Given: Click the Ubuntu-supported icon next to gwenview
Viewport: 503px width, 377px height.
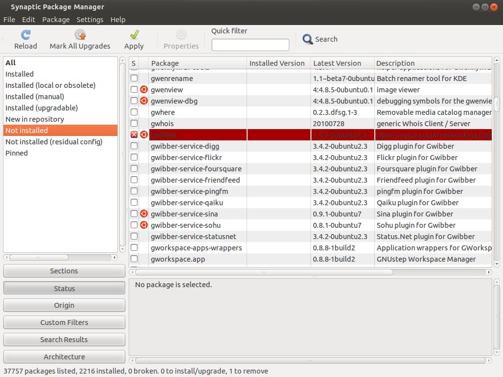Looking at the screenshot, I should (144, 90).
